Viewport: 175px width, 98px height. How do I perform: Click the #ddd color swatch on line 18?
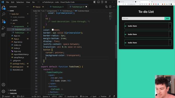53,30
